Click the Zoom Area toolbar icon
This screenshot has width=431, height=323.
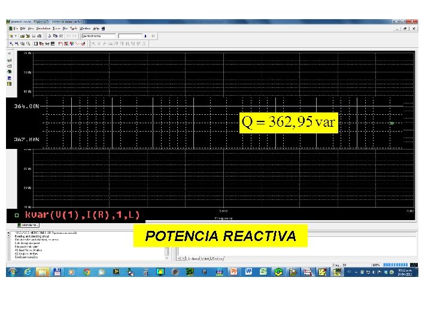[22, 44]
